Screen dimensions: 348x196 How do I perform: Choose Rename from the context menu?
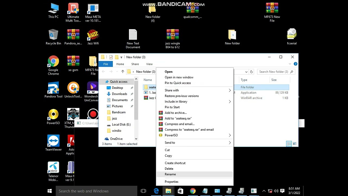click(x=195, y=174)
